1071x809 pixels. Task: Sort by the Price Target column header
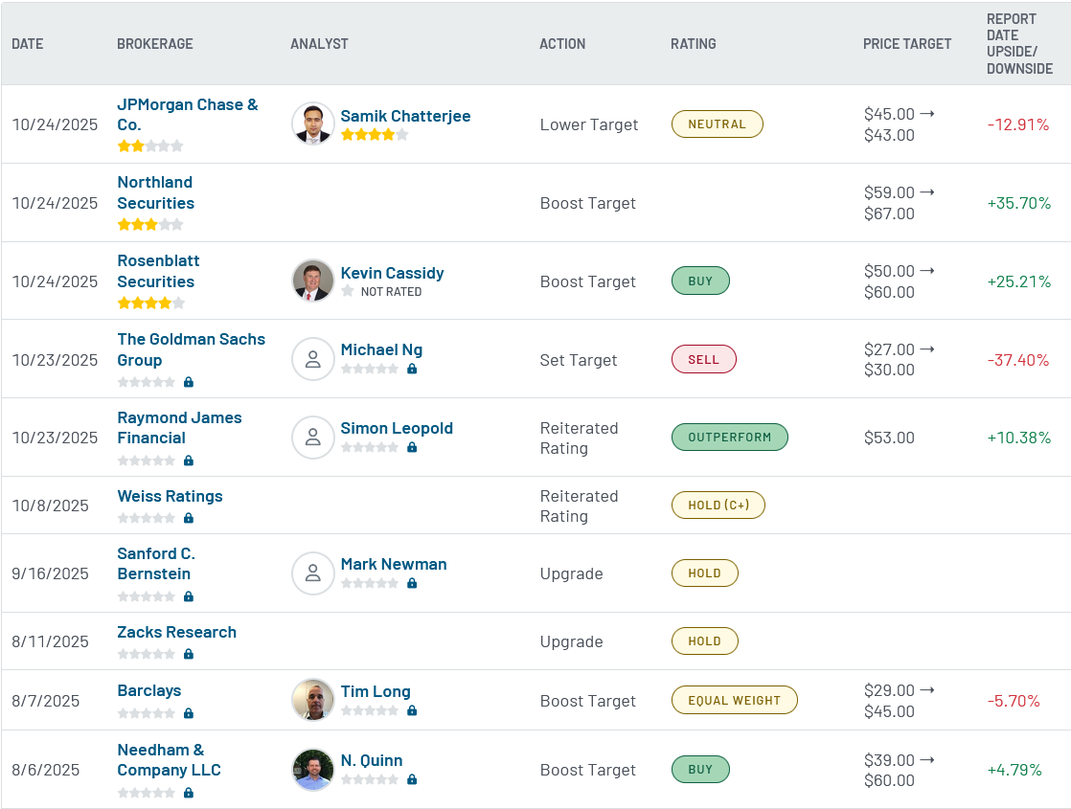click(x=907, y=44)
